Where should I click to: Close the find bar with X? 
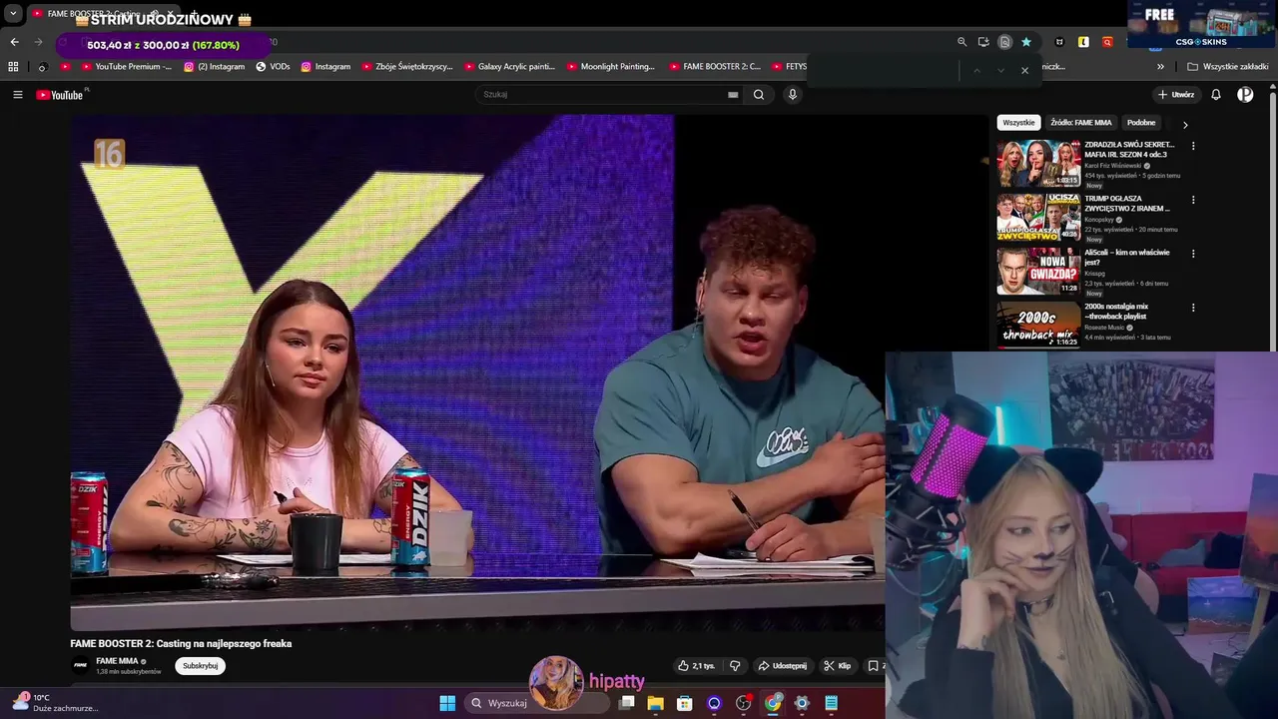(1024, 70)
